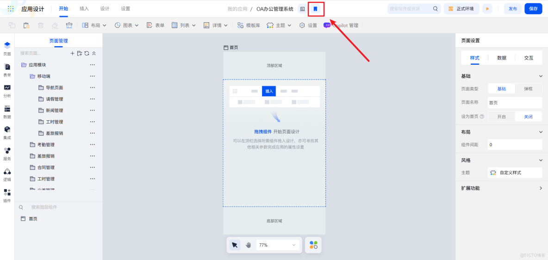Open the 样式 tab in page settings
Image resolution: width=548 pixels, height=260 pixels.
[474, 58]
